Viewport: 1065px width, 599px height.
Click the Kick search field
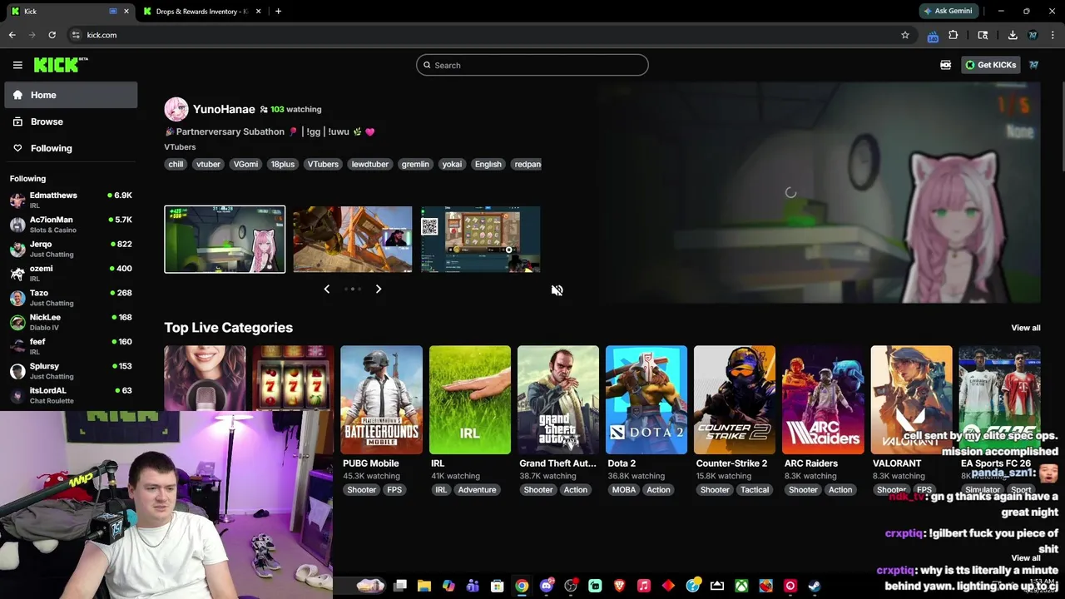[532, 65]
